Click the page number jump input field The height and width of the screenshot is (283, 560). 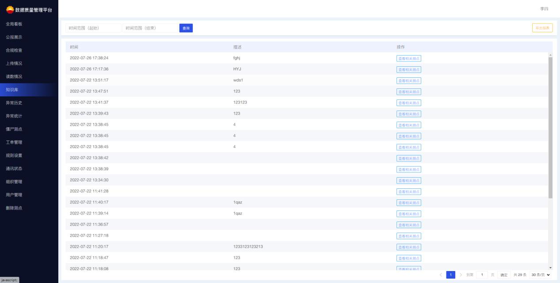coord(482,275)
